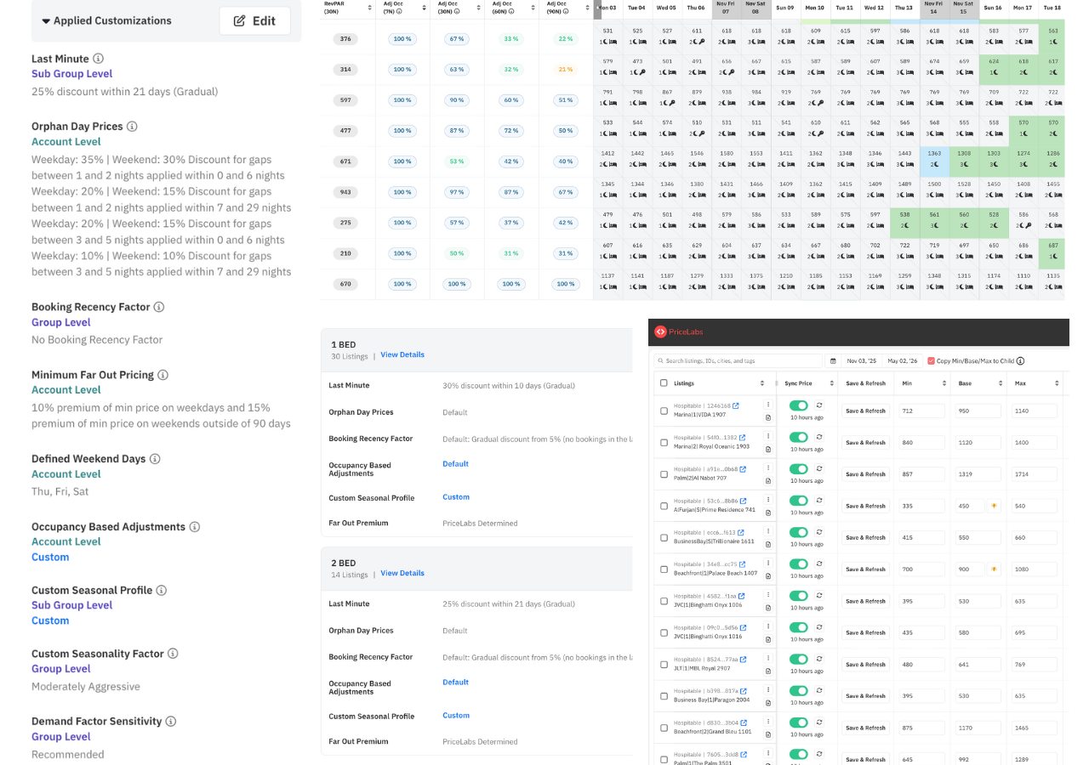Open the external link icon for Hospitable listing 1246168
Screen dimensions: 1089x765
click(x=735, y=406)
